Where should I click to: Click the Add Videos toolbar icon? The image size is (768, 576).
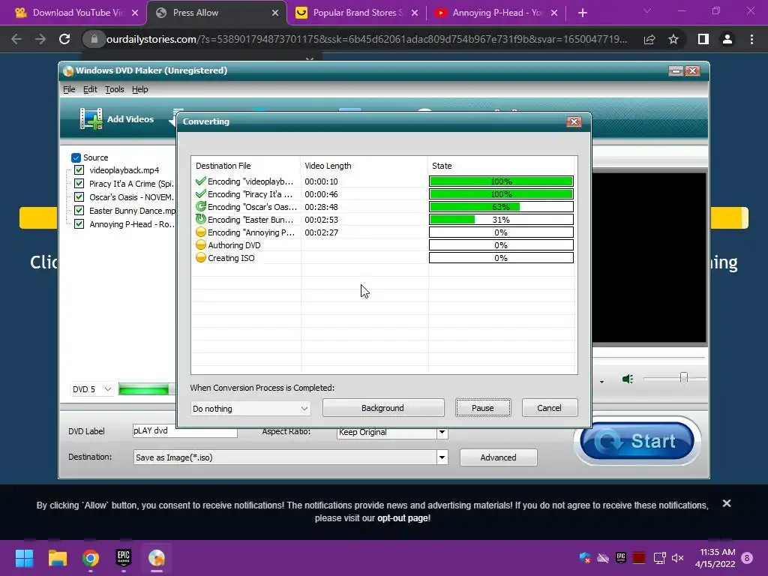click(x=91, y=118)
